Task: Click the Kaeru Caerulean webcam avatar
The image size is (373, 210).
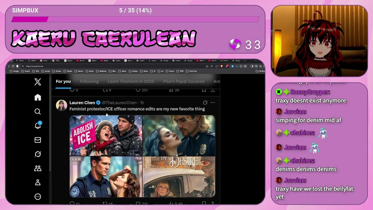Action: tap(319, 41)
